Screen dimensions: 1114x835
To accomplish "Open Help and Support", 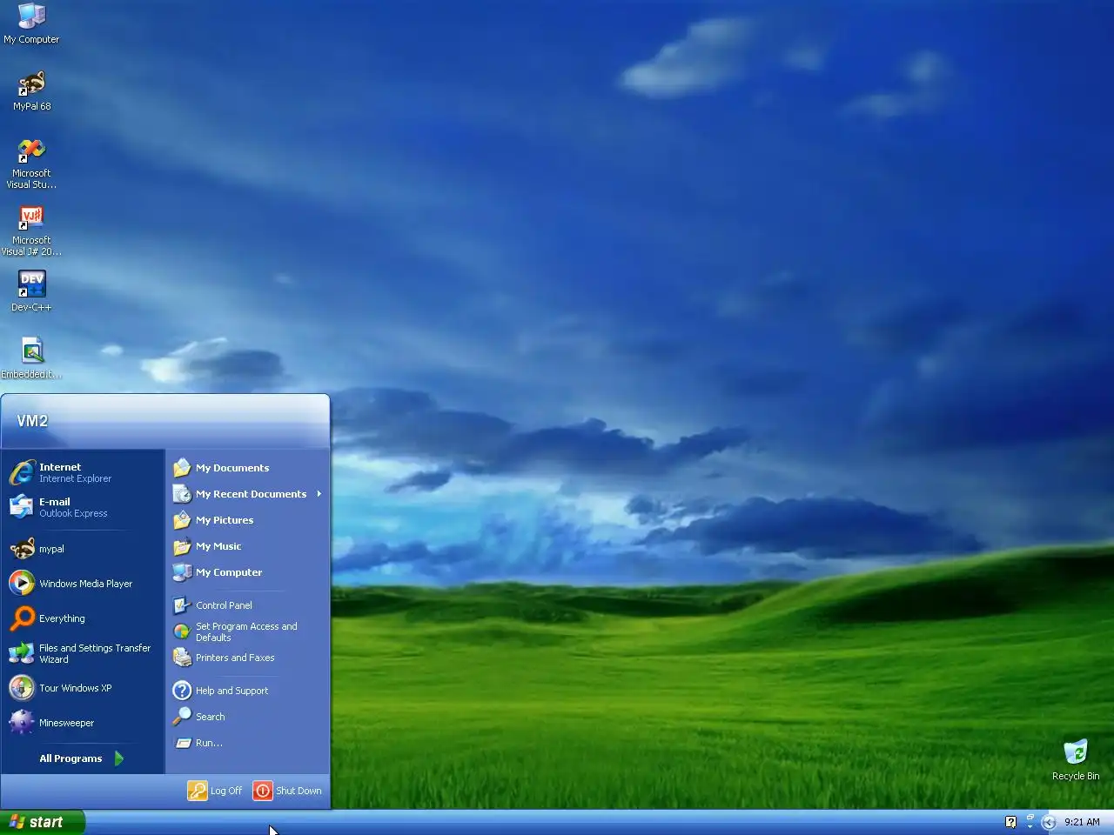I will 248,691.
